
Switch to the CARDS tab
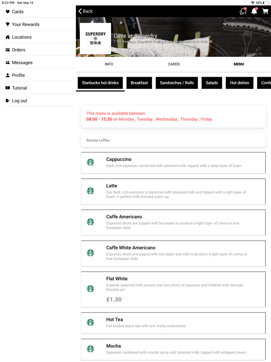pyautogui.click(x=174, y=64)
